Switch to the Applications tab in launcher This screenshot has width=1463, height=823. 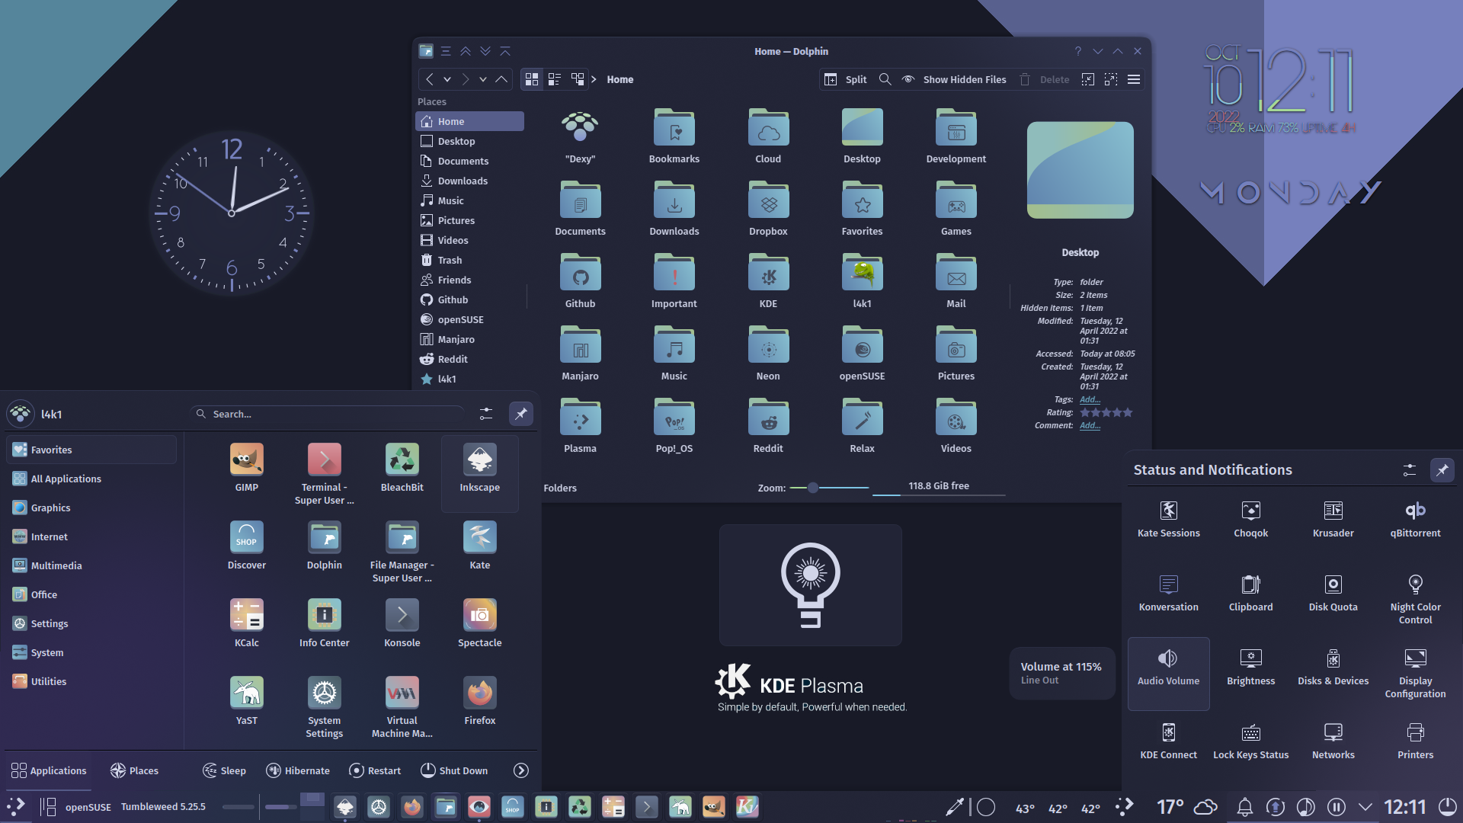click(49, 770)
